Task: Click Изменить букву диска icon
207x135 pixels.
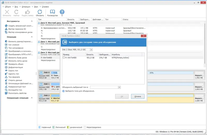Action: point(6,57)
